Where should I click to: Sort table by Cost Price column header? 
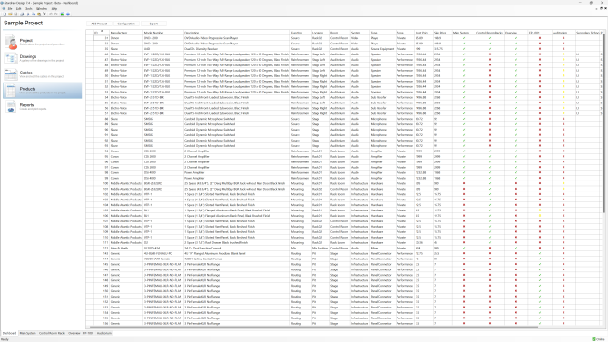pos(423,33)
